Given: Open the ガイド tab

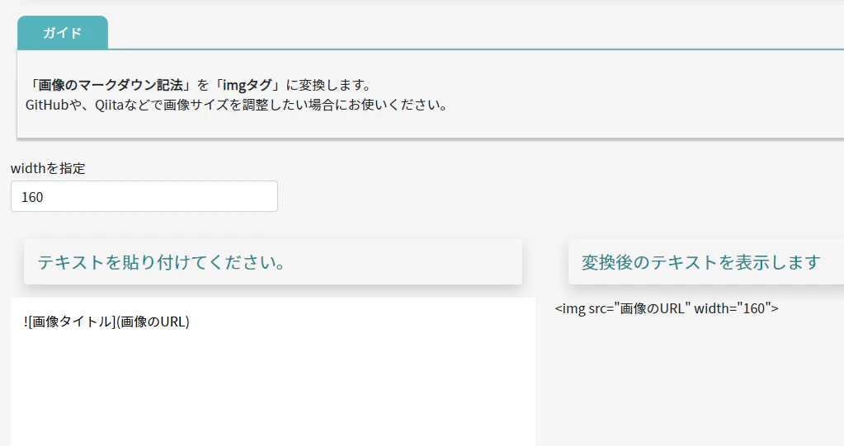Looking at the screenshot, I should pos(63,32).
